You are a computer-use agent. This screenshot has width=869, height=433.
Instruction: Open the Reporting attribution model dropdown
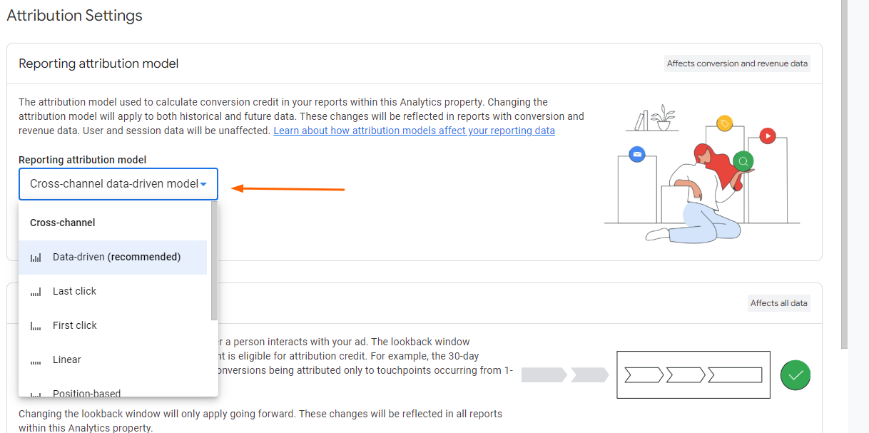coord(118,184)
